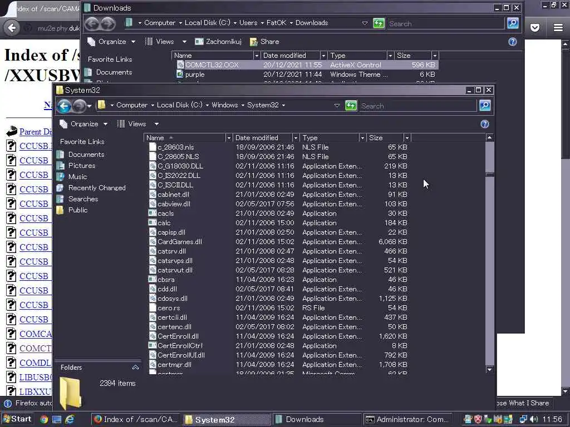Select CertEnrollCtrl application row
This screenshot has width=570, height=427.
[x=278, y=346]
